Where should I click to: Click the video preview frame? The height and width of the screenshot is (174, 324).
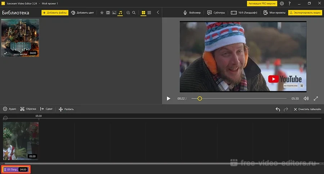pos(243,57)
